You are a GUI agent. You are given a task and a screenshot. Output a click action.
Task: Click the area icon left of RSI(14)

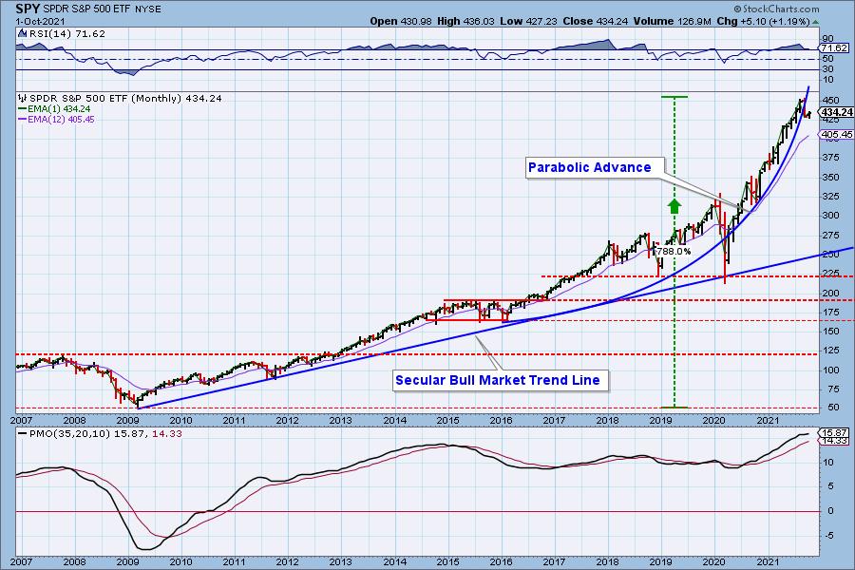coord(23,34)
